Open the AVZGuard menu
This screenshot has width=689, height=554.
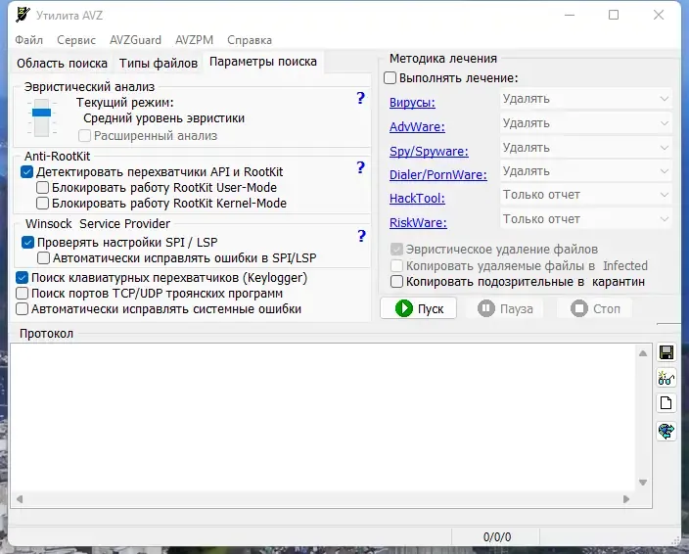[x=135, y=40]
